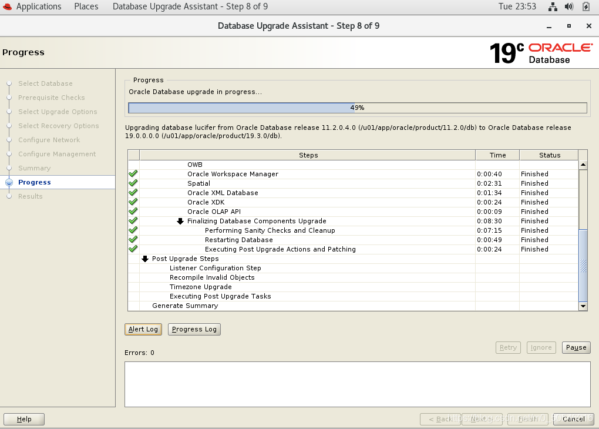Open the Places menu
Image resolution: width=599 pixels, height=429 pixels.
click(86, 6)
